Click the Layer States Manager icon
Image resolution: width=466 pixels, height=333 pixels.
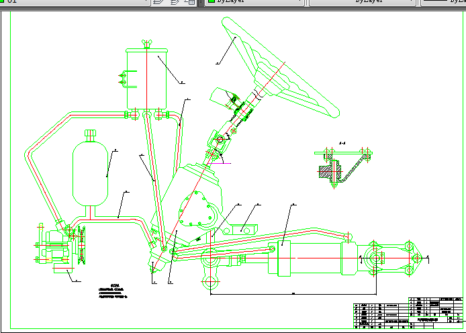tap(190, 2)
